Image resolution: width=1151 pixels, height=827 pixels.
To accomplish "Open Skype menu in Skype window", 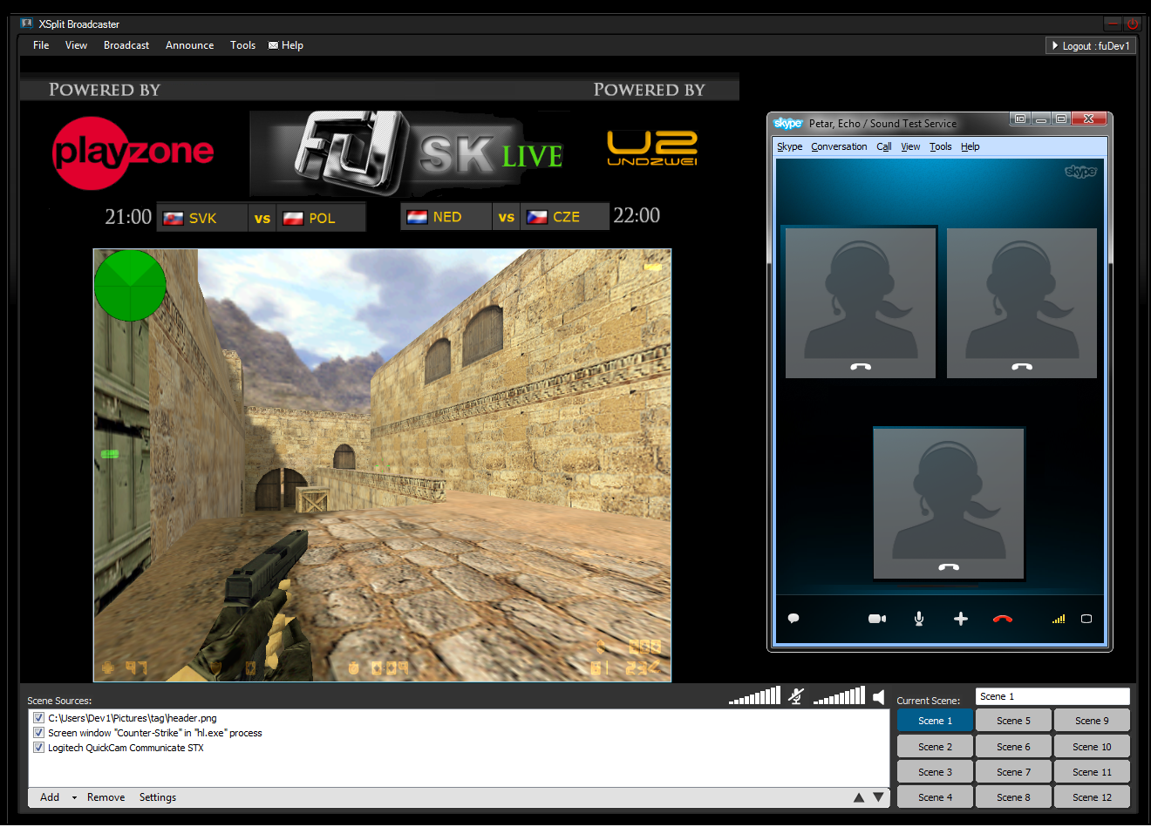I will click(x=790, y=146).
